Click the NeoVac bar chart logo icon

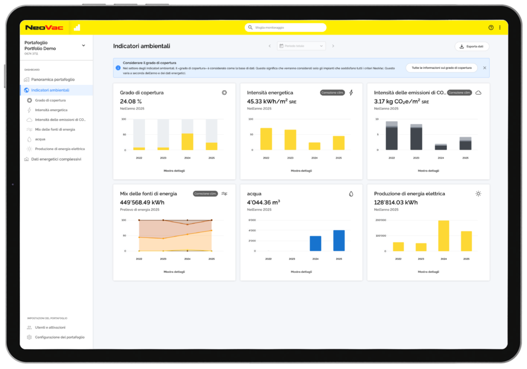pyautogui.click(x=77, y=28)
